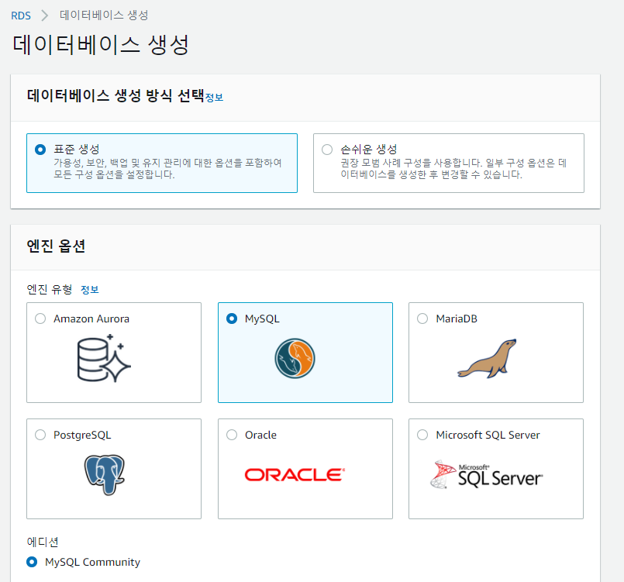The image size is (624, 582).
Task: Click the MariaDB seal logo
Action: click(487, 359)
